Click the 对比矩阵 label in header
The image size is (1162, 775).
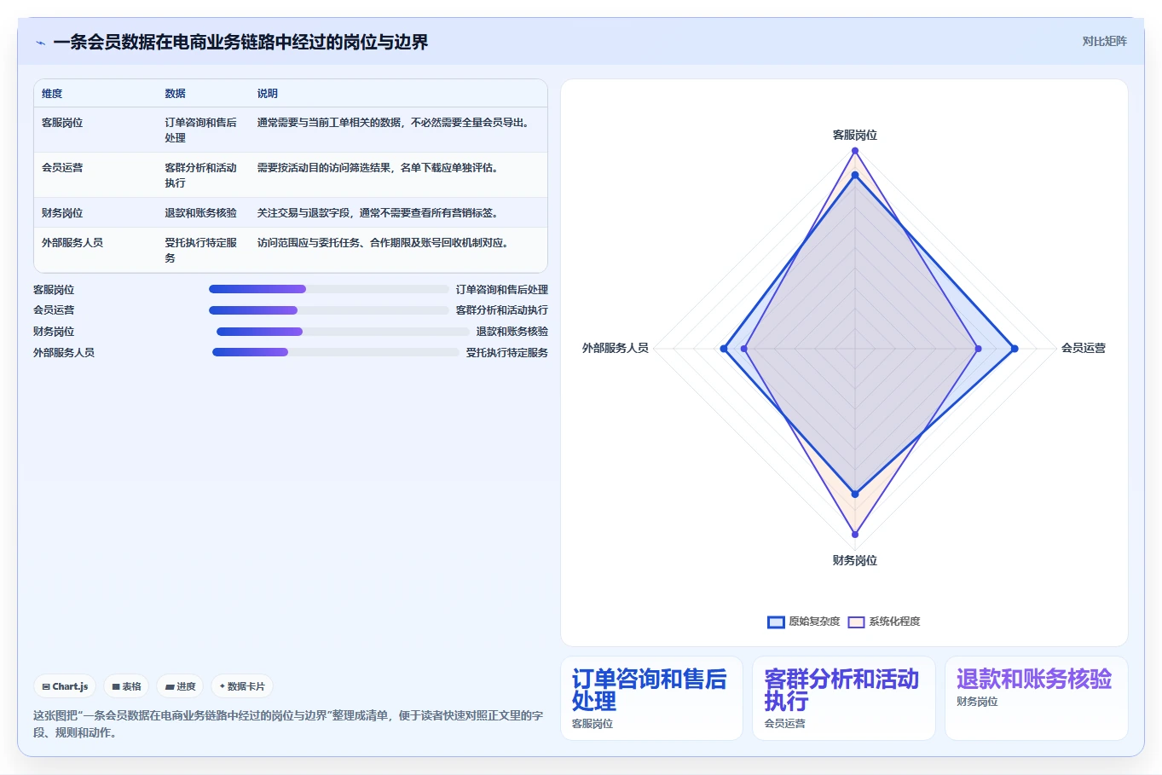click(1104, 41)
